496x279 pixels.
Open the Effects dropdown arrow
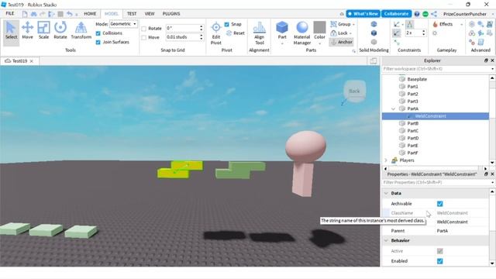pyautogui.click(x=461, y=24)
